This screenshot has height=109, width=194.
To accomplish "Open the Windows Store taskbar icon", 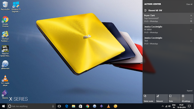I will 81,106.
